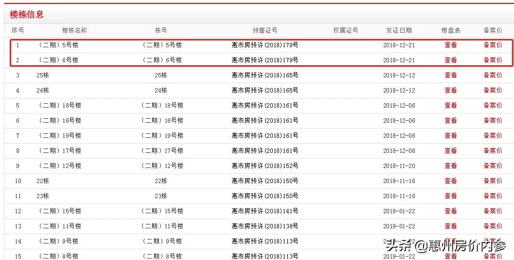Viewport: 514px width, 260px height.
Task: Open 查看 link for (二期)5号楼 row
Action: point(450,45)
